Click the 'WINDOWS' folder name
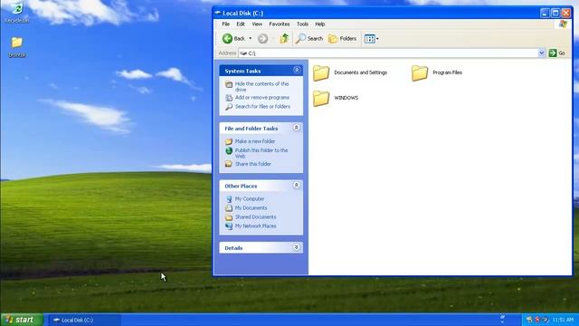The image size is (579, 326). pyautogui.click(x=346, y=98)
